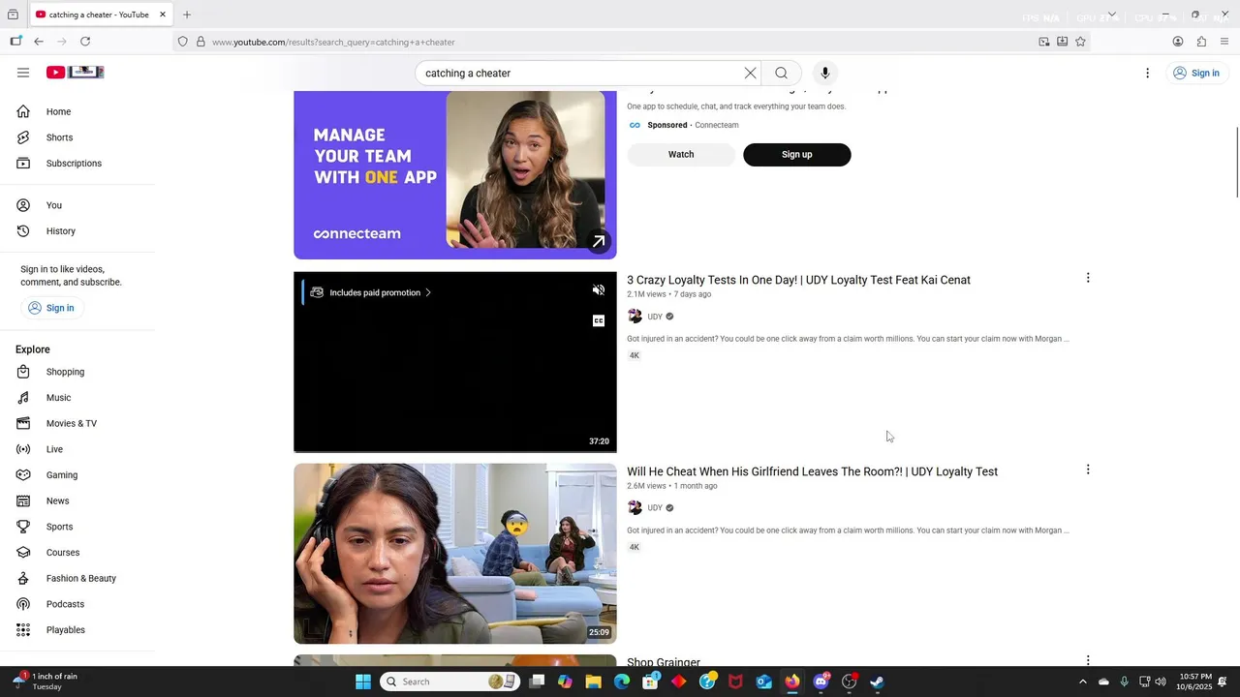Show hidden system tray icons
The width and height of the screenshot is (1240, 697).
click(x=1083, y=682)
